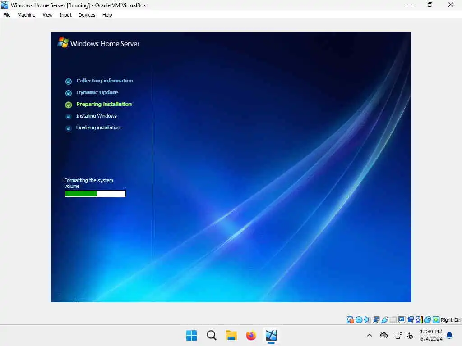Click the network tray icon
The width and height of the screenshot is (462, 346).
coord(398,335)
